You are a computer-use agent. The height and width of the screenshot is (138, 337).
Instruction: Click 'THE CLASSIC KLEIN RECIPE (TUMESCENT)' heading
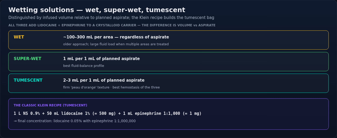50,105
